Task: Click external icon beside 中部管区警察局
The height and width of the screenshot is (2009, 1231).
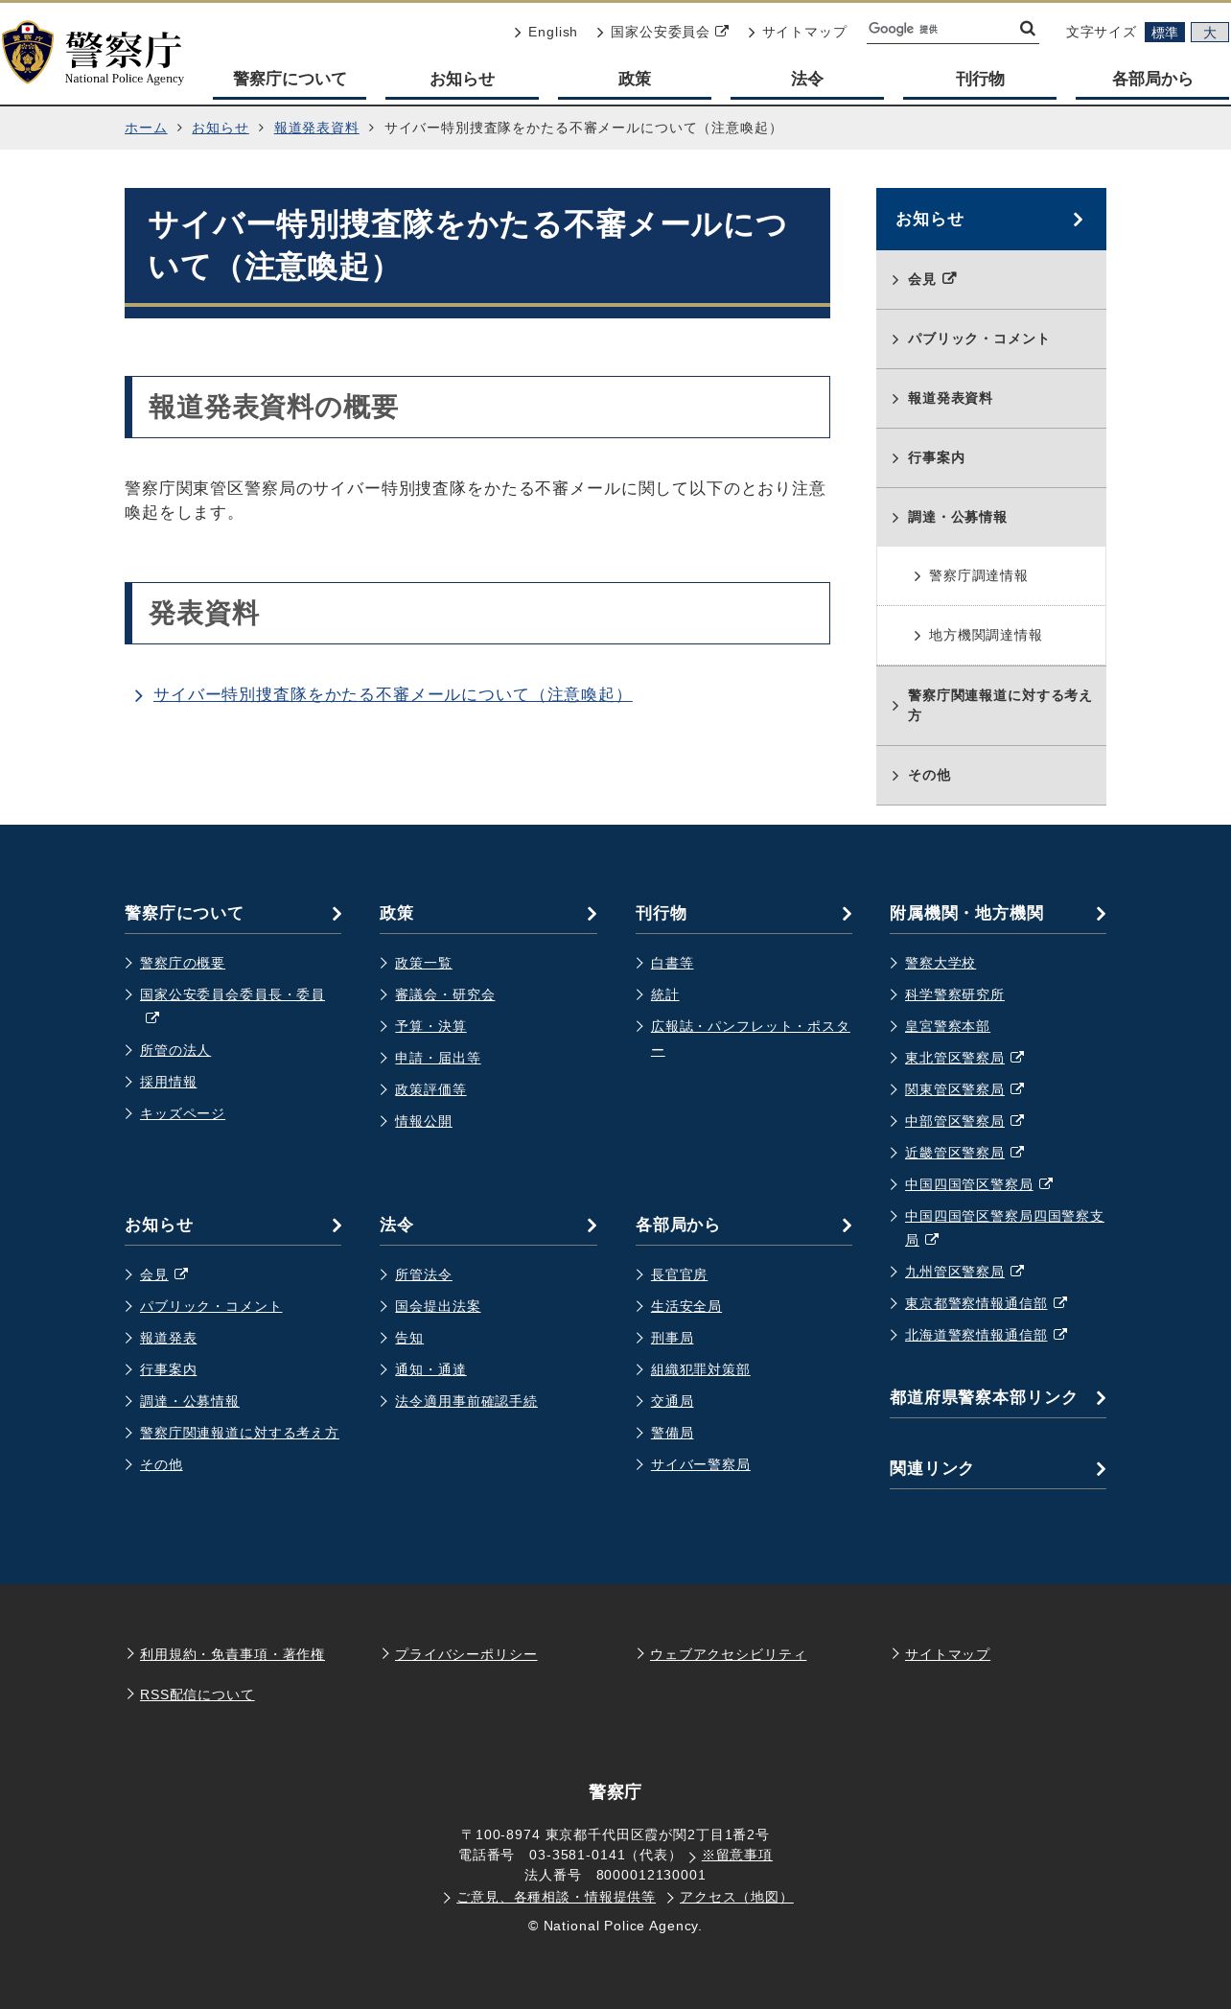Action: 1017,1120
